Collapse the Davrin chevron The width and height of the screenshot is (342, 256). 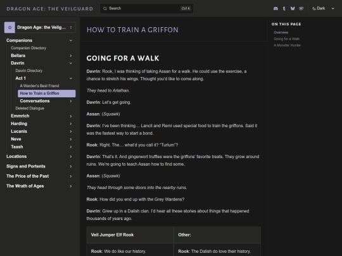coord(71,63)
